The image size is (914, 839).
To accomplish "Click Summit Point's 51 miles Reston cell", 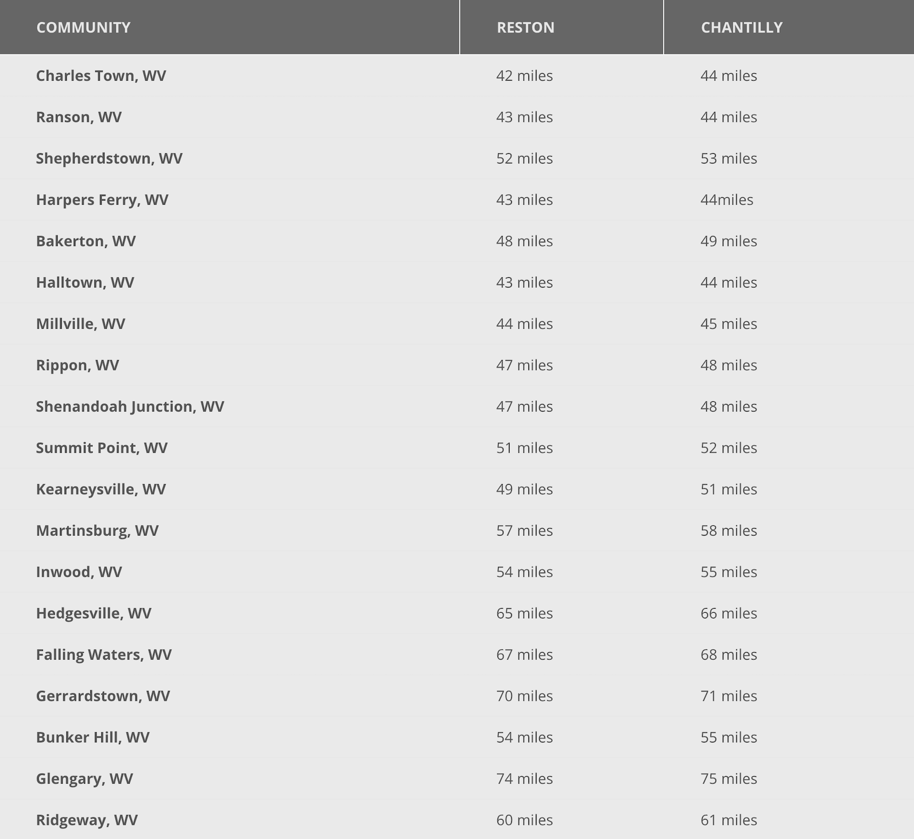I will [x=524, y=448].
